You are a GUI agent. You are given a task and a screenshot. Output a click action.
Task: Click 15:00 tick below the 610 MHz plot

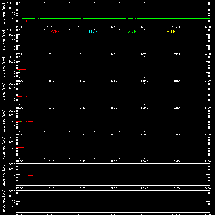19,81
